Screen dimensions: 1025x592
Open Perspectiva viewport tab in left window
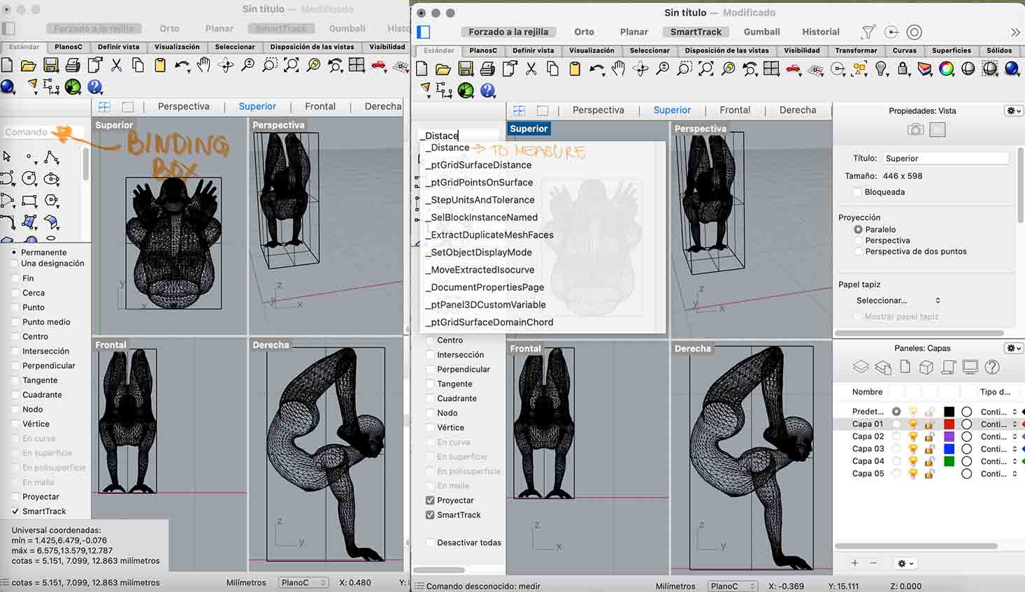[x=183, y=107]
